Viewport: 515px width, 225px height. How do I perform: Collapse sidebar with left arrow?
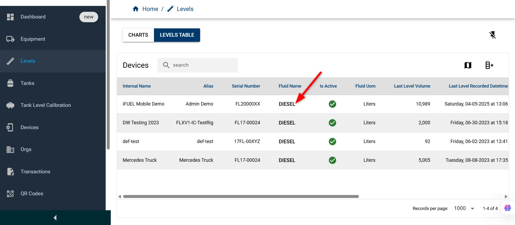(55, 217)
